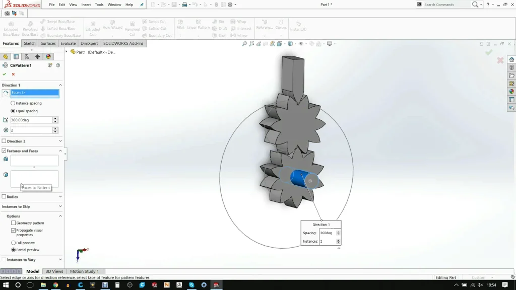Open the Appearances task pane icon
516x290 pixels.
[511, 92]
